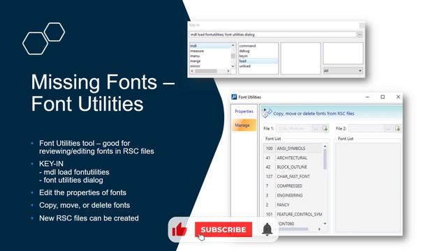Select merge in the Key-in list
The height and width of the screenshot is (251, 447).
(210, 61)
